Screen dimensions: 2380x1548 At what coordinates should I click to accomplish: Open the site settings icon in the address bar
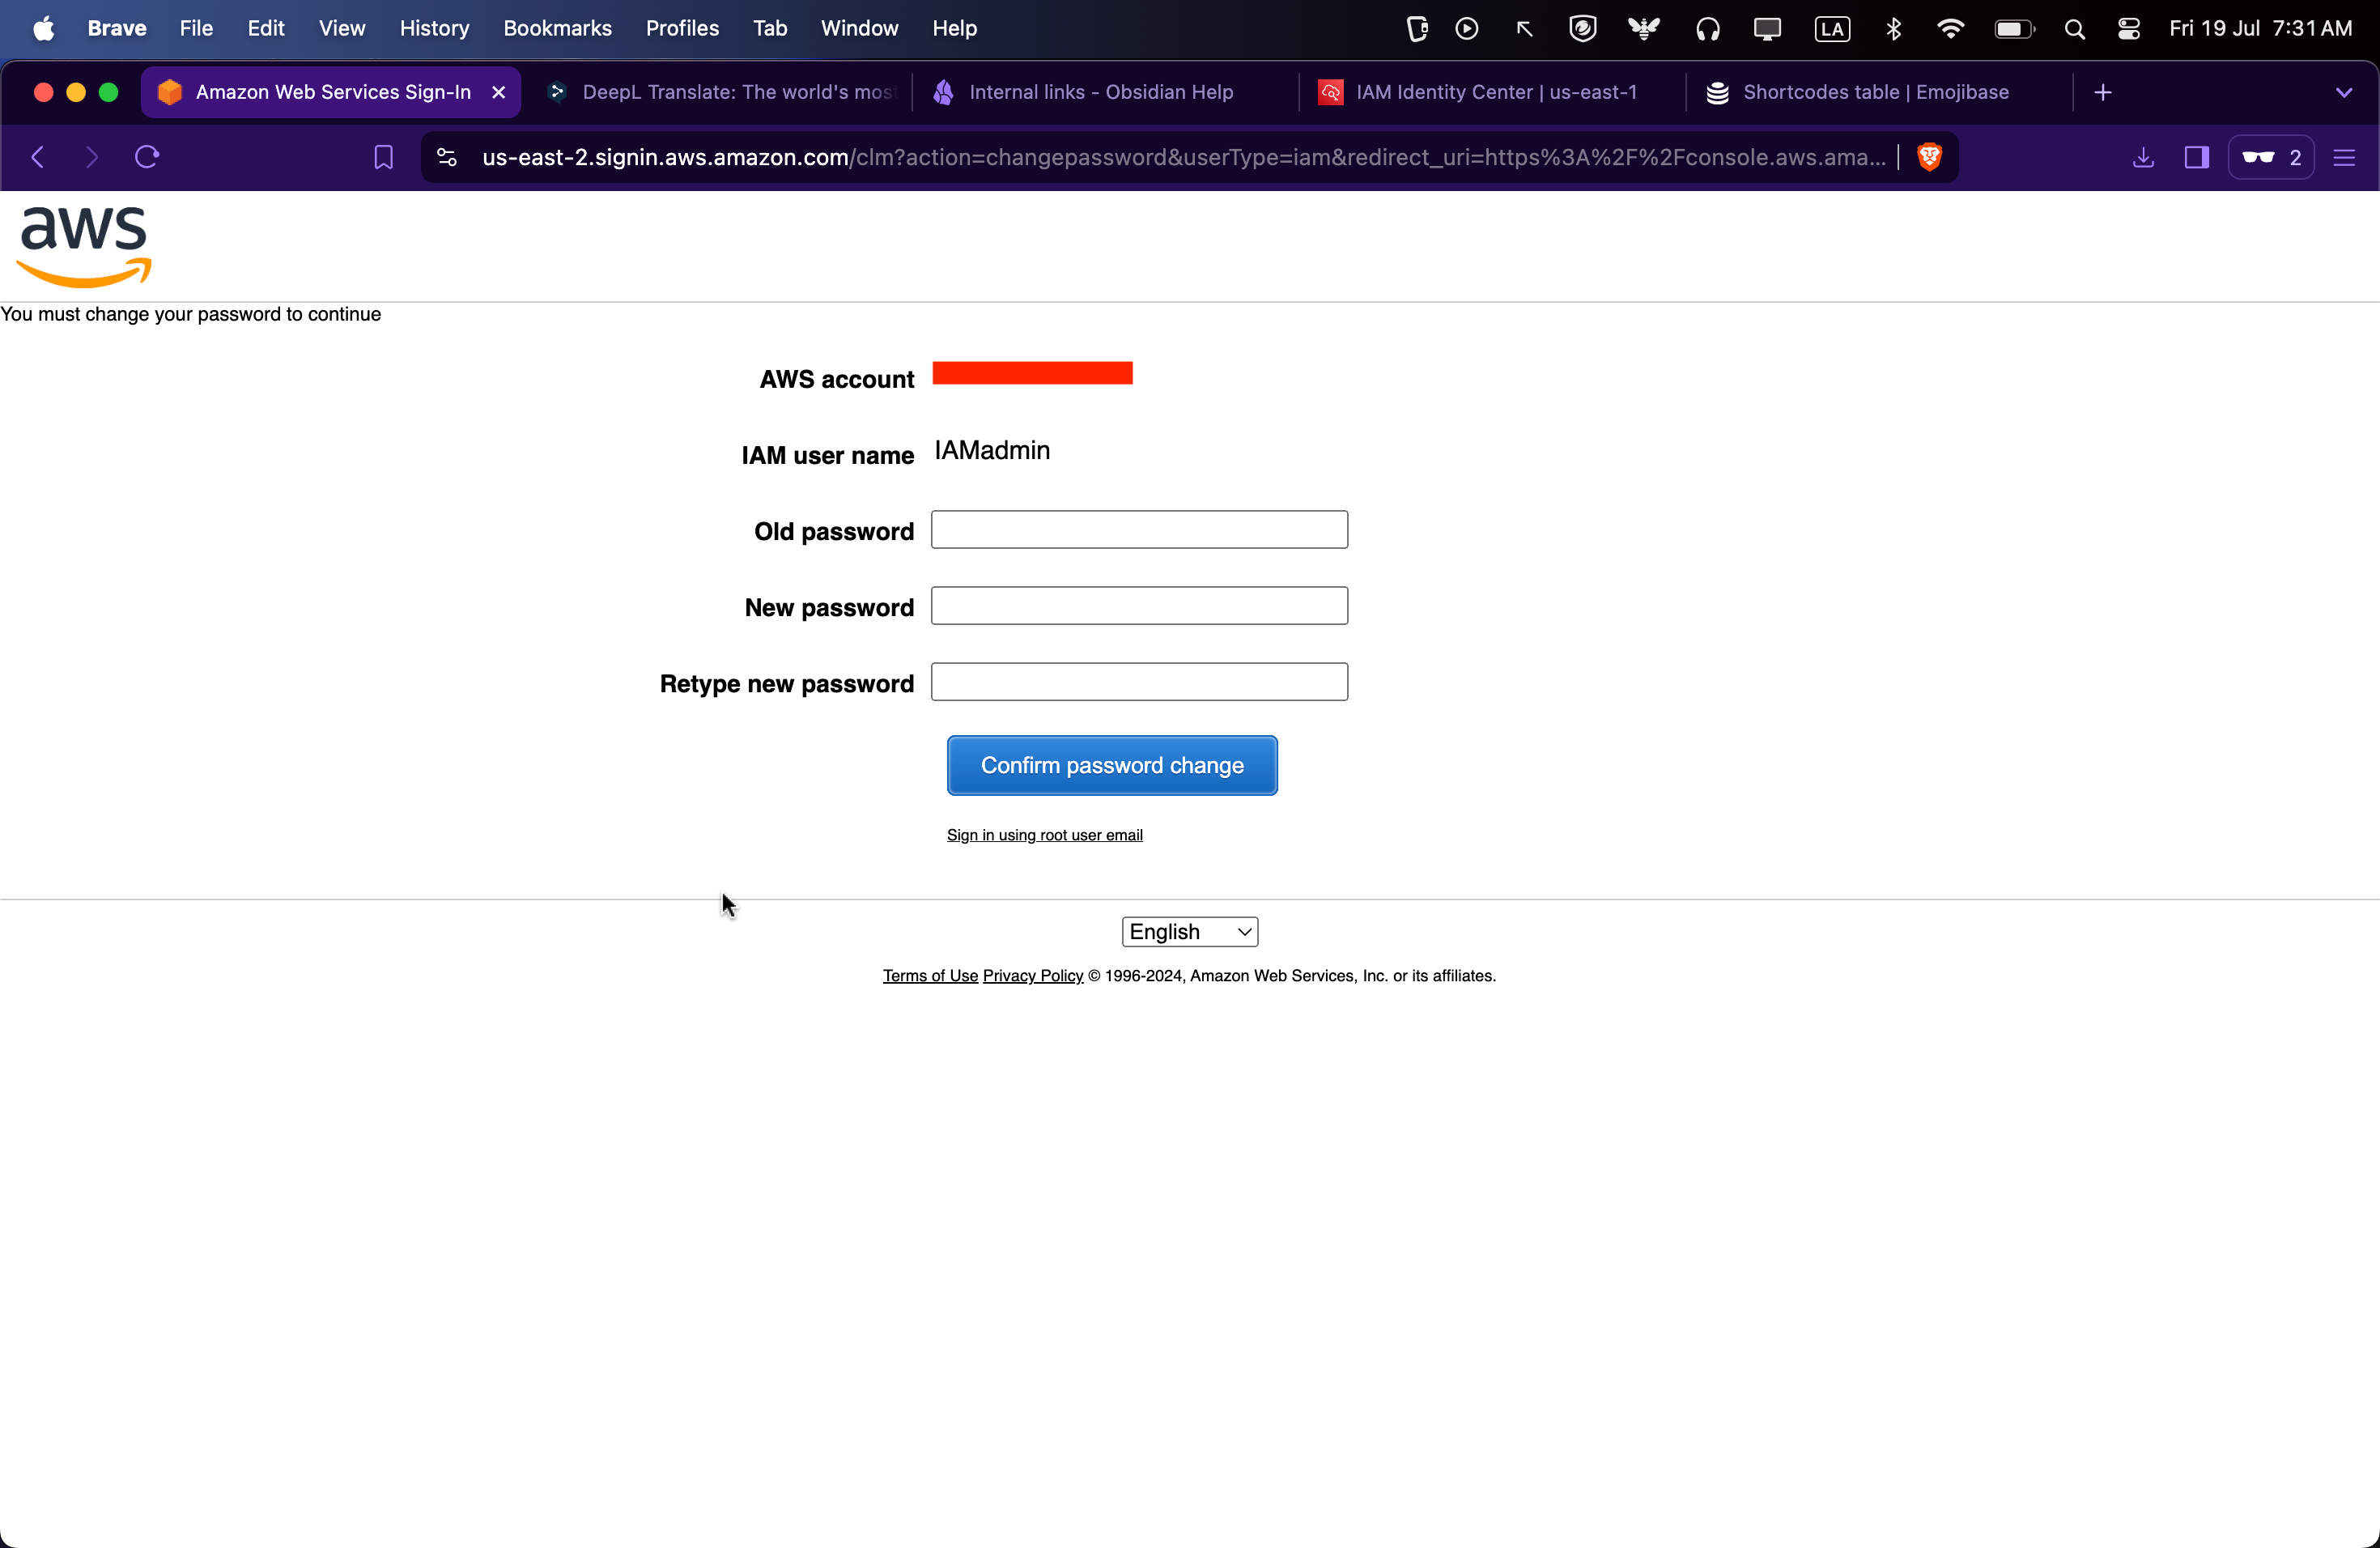tap(447, 157)
